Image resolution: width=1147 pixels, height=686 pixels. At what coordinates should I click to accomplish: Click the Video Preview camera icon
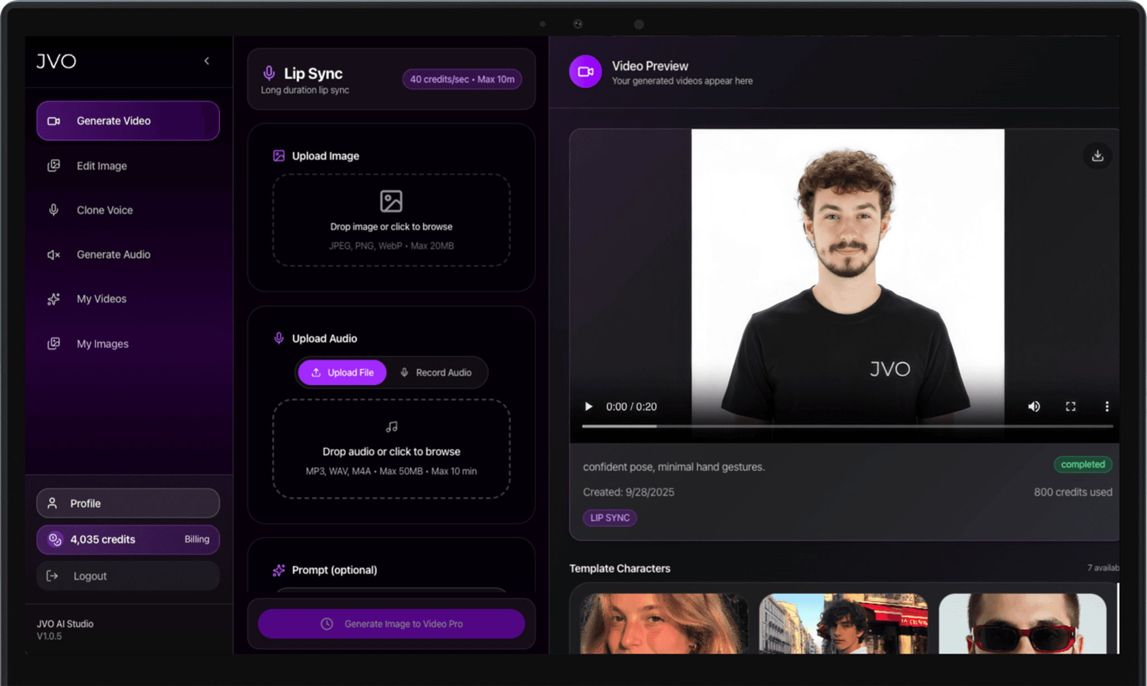585,71
